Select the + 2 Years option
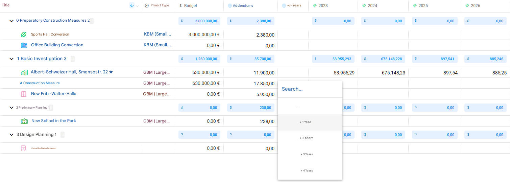The height and width of the screenshot is (182, 510). pyautogui.click(x=307, y=138)
